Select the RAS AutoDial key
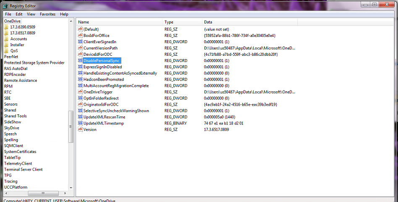 pos(16,68)
